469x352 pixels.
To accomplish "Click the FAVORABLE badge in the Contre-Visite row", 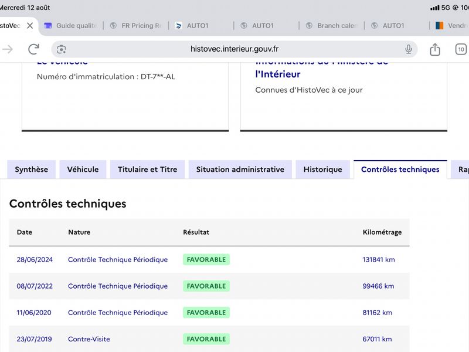I will point(206,339).
